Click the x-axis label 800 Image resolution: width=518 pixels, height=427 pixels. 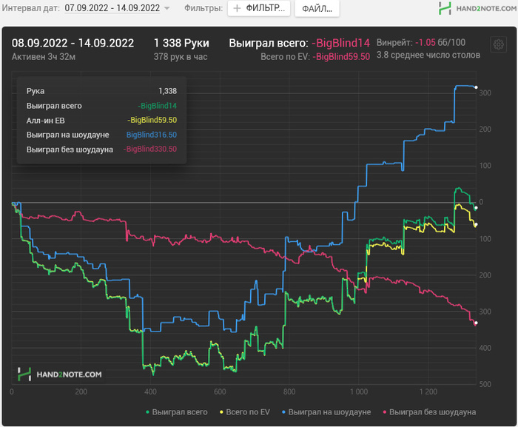[289, 392]
